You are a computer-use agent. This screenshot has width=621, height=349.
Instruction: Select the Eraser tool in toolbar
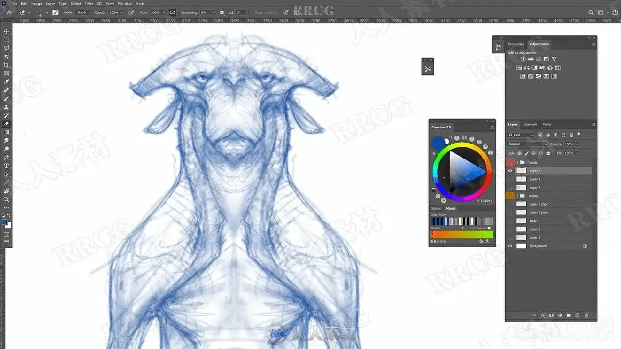[x=7, y=124]
